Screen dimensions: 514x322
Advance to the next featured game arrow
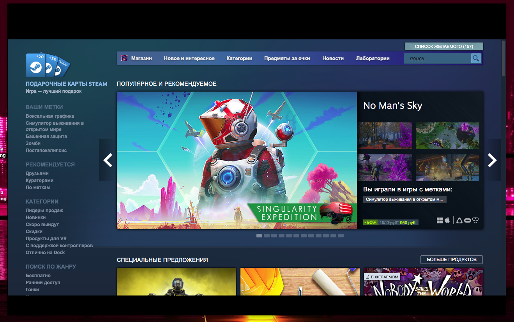click(493, 160)
